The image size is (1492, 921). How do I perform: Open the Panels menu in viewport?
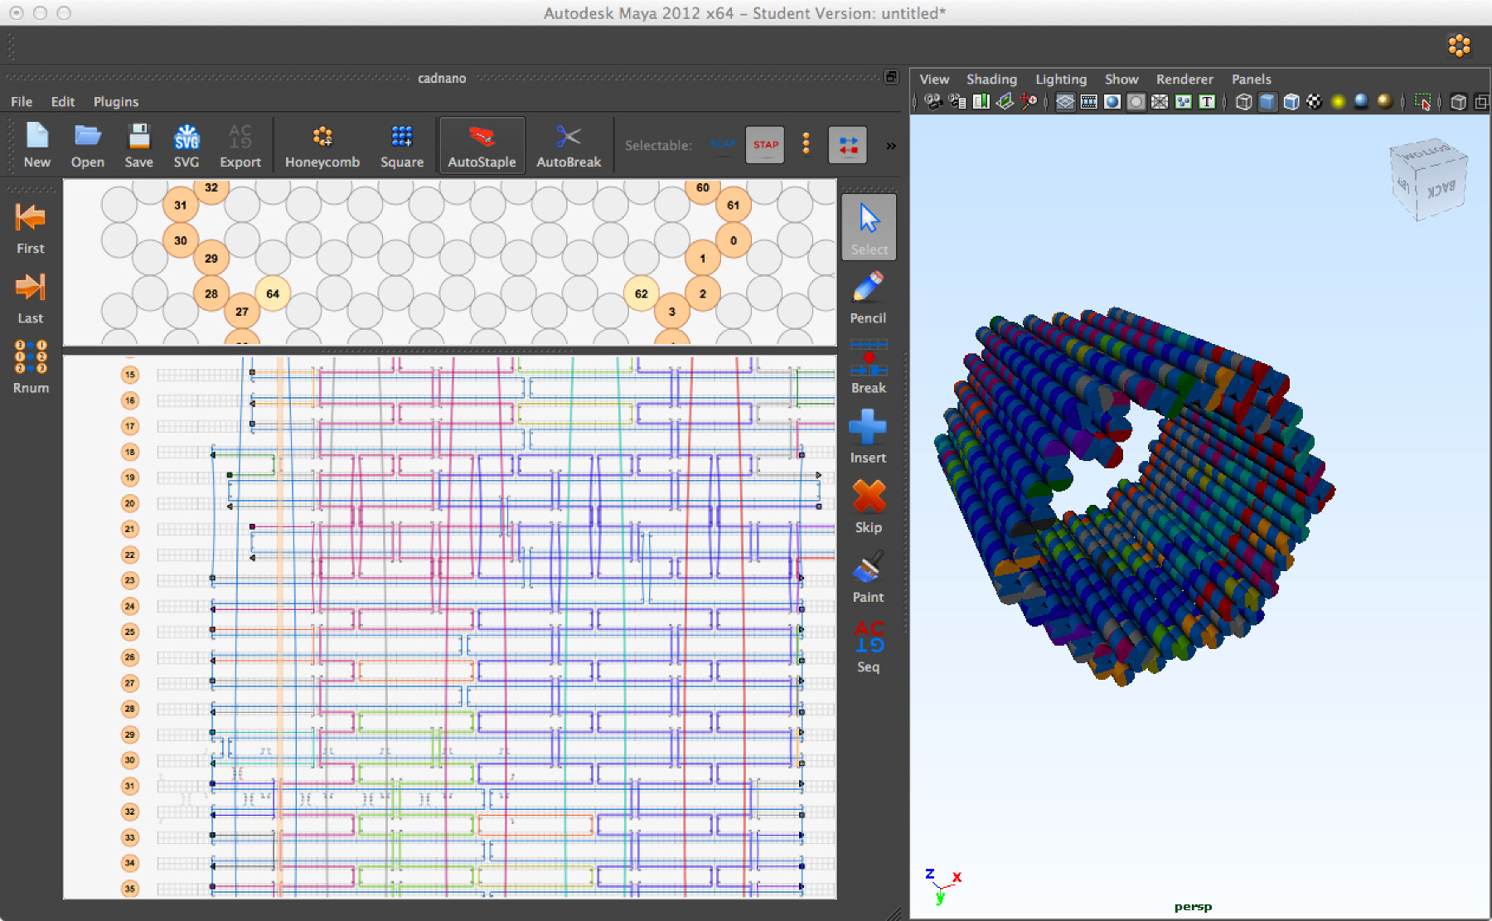(1251, 80)
